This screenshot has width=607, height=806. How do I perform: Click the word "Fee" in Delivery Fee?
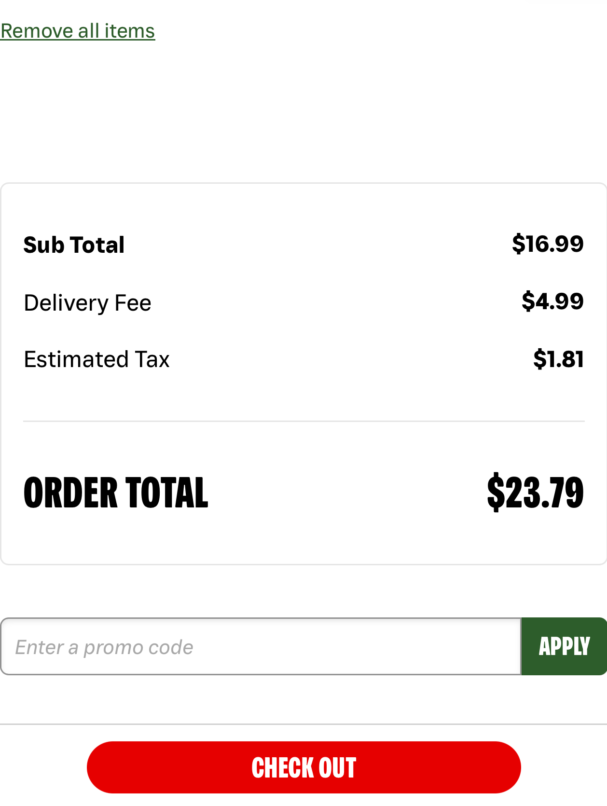tap(133, 303)
